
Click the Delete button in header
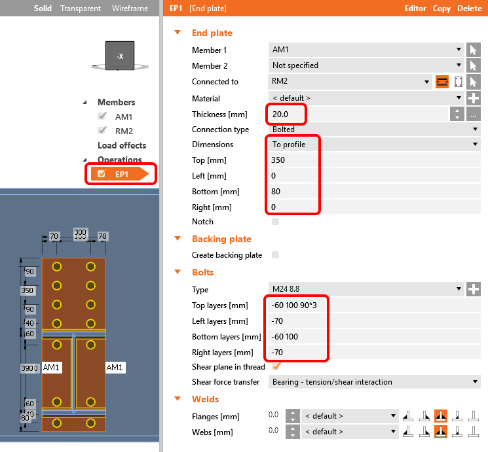469,9
